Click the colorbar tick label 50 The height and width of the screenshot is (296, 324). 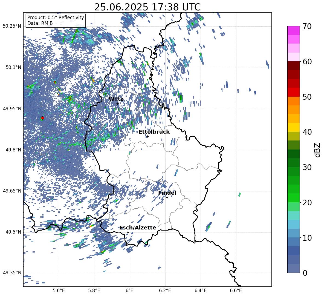tap(307, 97)
